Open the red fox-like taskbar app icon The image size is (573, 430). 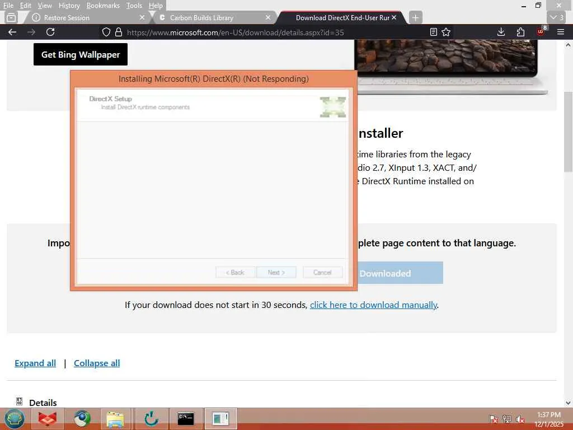[x=48, y=419]
